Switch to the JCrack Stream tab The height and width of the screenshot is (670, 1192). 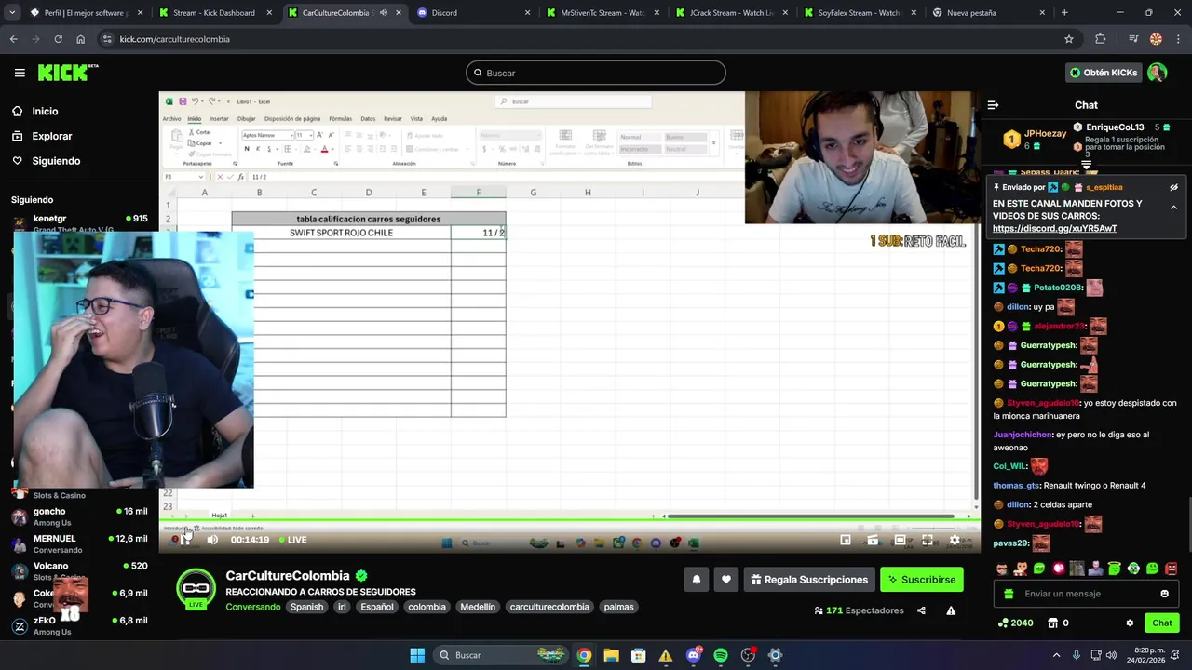point(732,13)
